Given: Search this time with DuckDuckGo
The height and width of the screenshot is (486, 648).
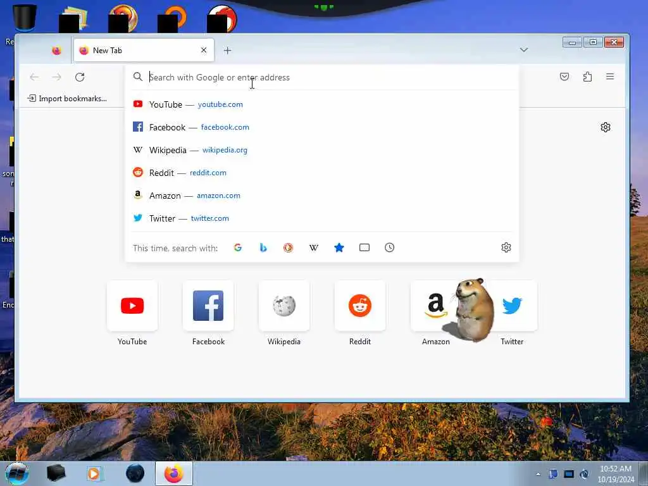Looking at the screenshot, I should [288, 247].
